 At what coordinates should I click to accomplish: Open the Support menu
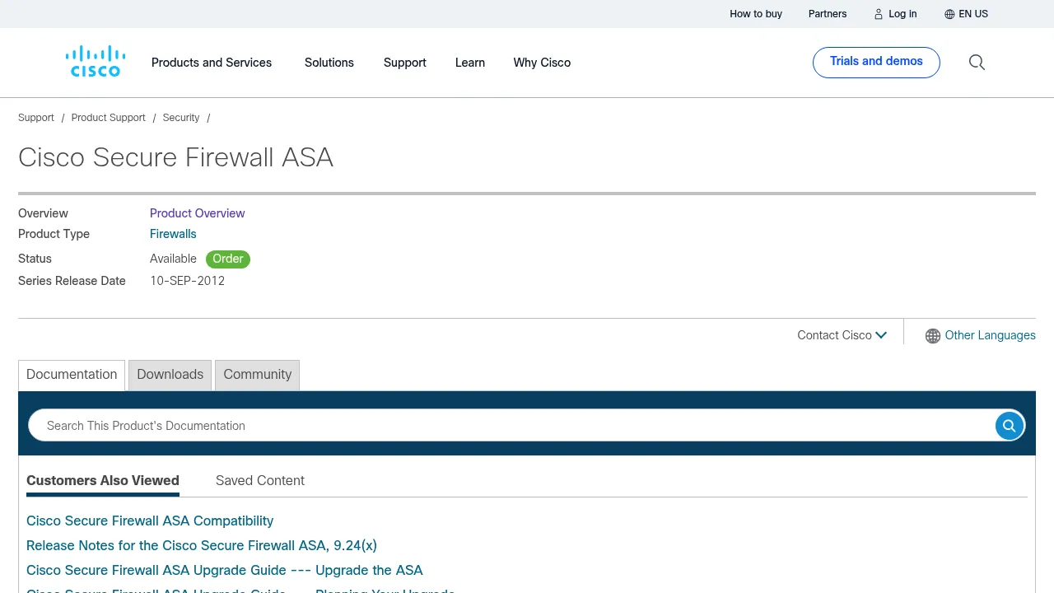pyautogui.click(x=405, y=63)
